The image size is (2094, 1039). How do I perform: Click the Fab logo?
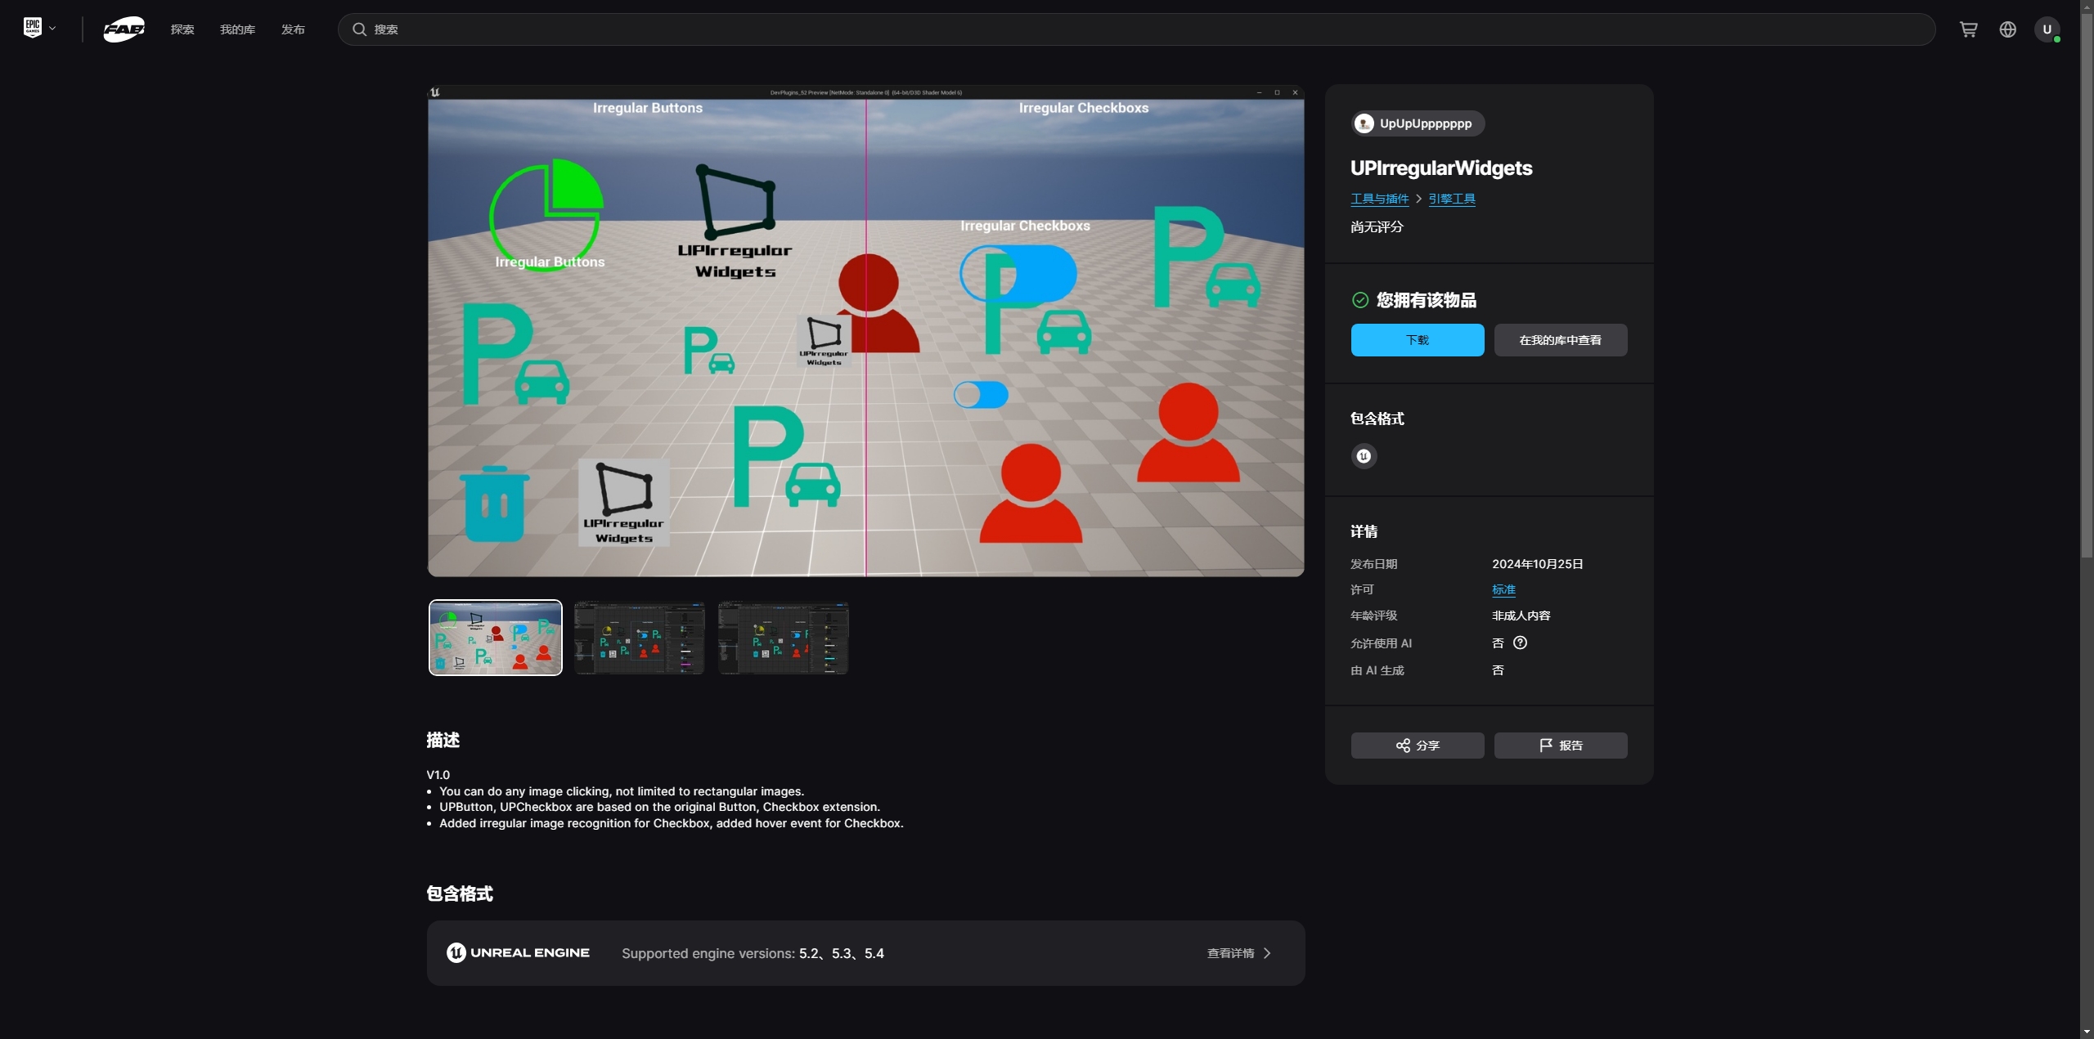124,29
